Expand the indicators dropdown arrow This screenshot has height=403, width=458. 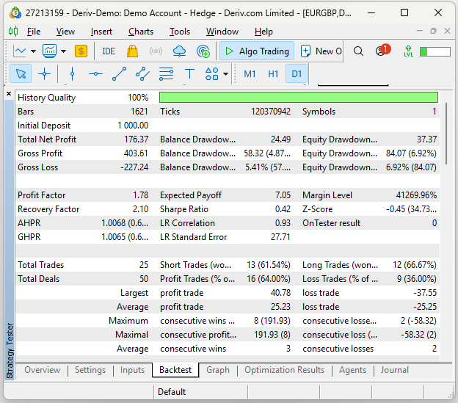coord(63,51)
